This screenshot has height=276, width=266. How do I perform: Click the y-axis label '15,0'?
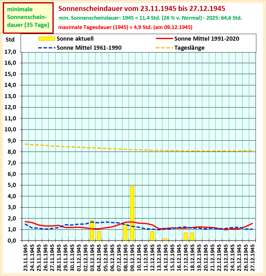10,74
